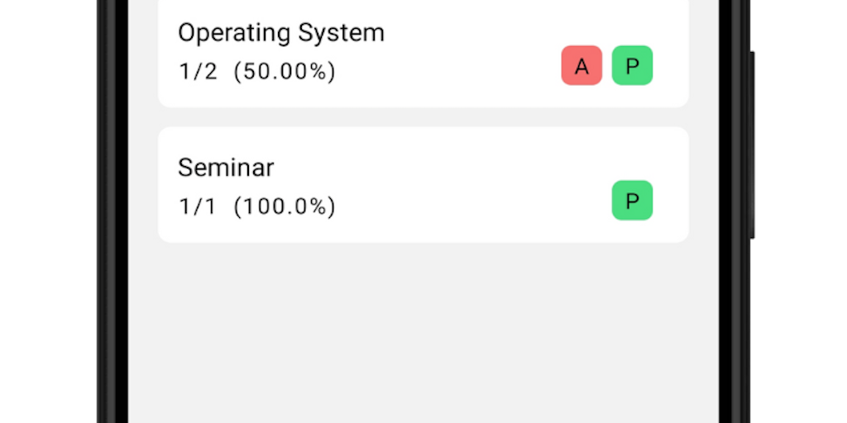Tap the green P badge for Seminar
The width and height of the screenshot is (847, 423).
(x=632, y=201)
